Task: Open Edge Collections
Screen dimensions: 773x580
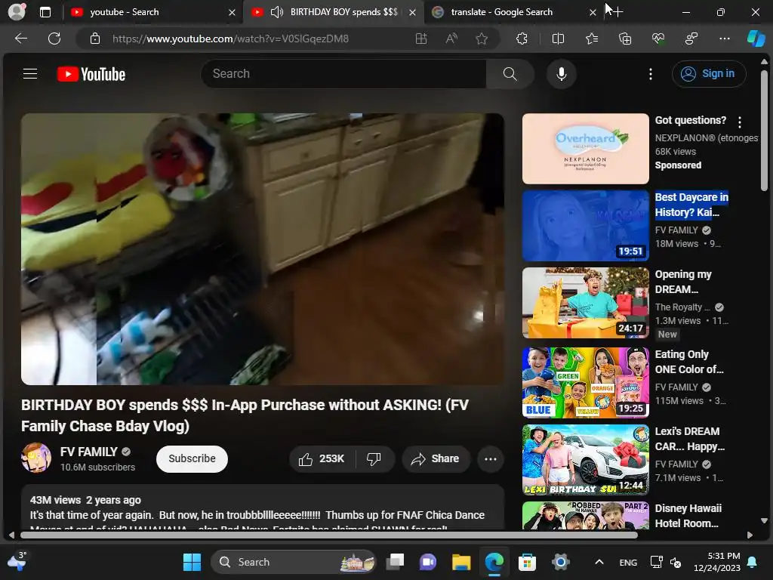Action: click(624, 39)
